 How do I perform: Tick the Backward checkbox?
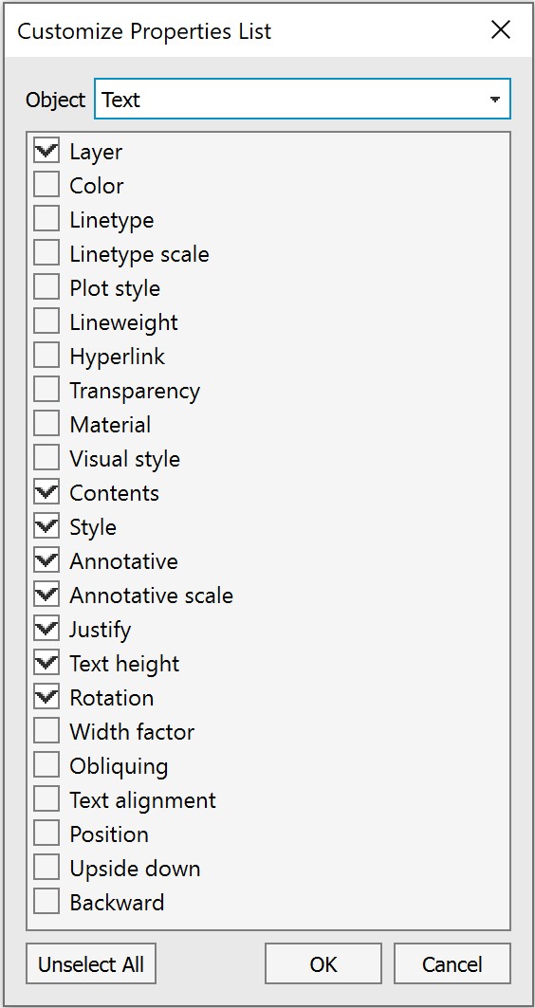(46, 903)
